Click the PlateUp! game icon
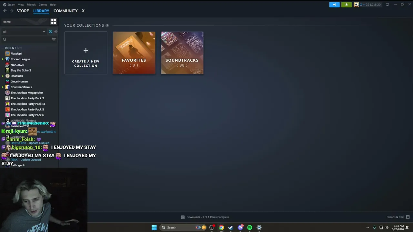This screenshot has width=413, height=232. [7, 53]
